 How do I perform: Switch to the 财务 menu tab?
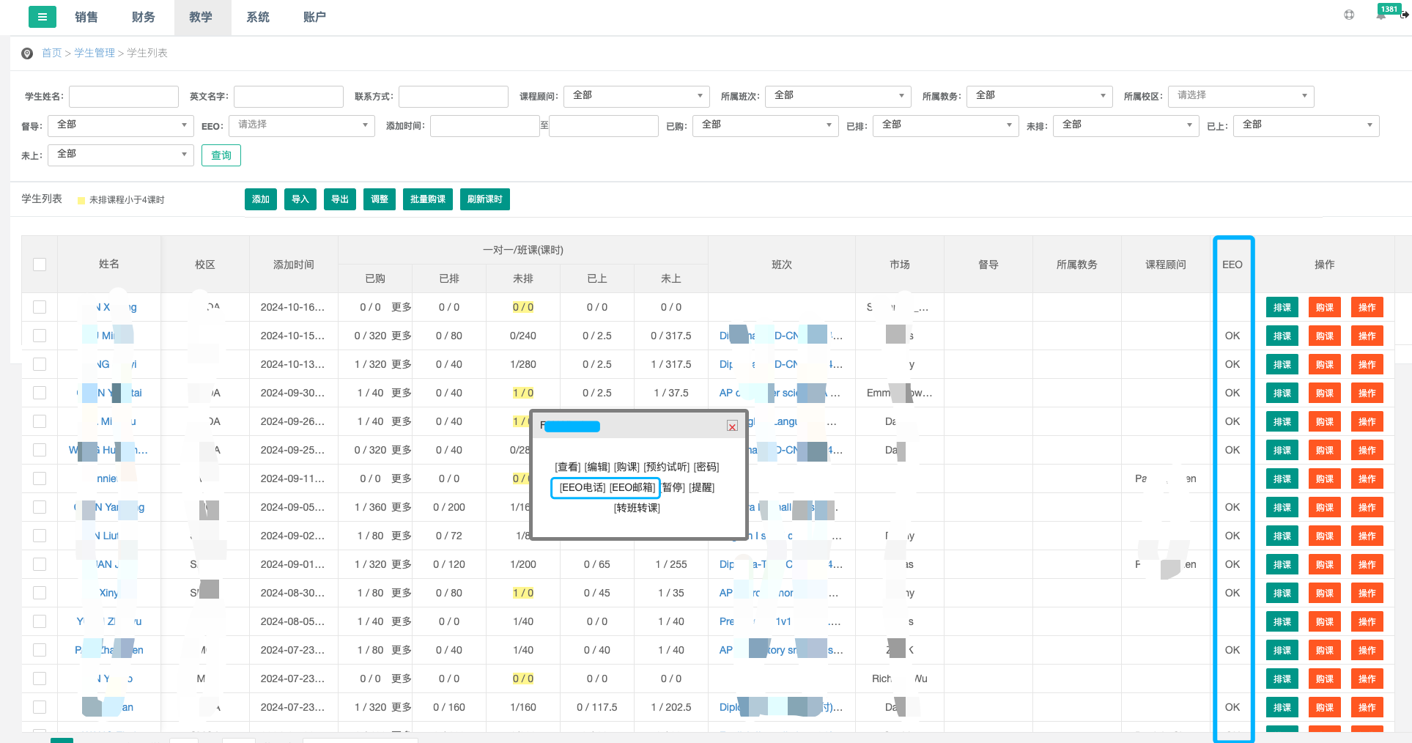click(x=143, y=17)
